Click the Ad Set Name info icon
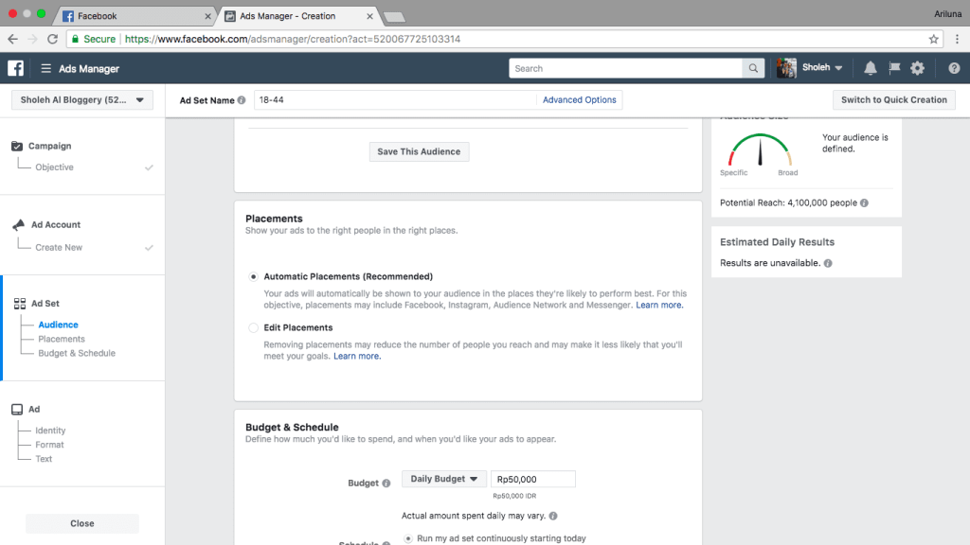The width and height of the screenshot is (970, 545). [242, 100]
